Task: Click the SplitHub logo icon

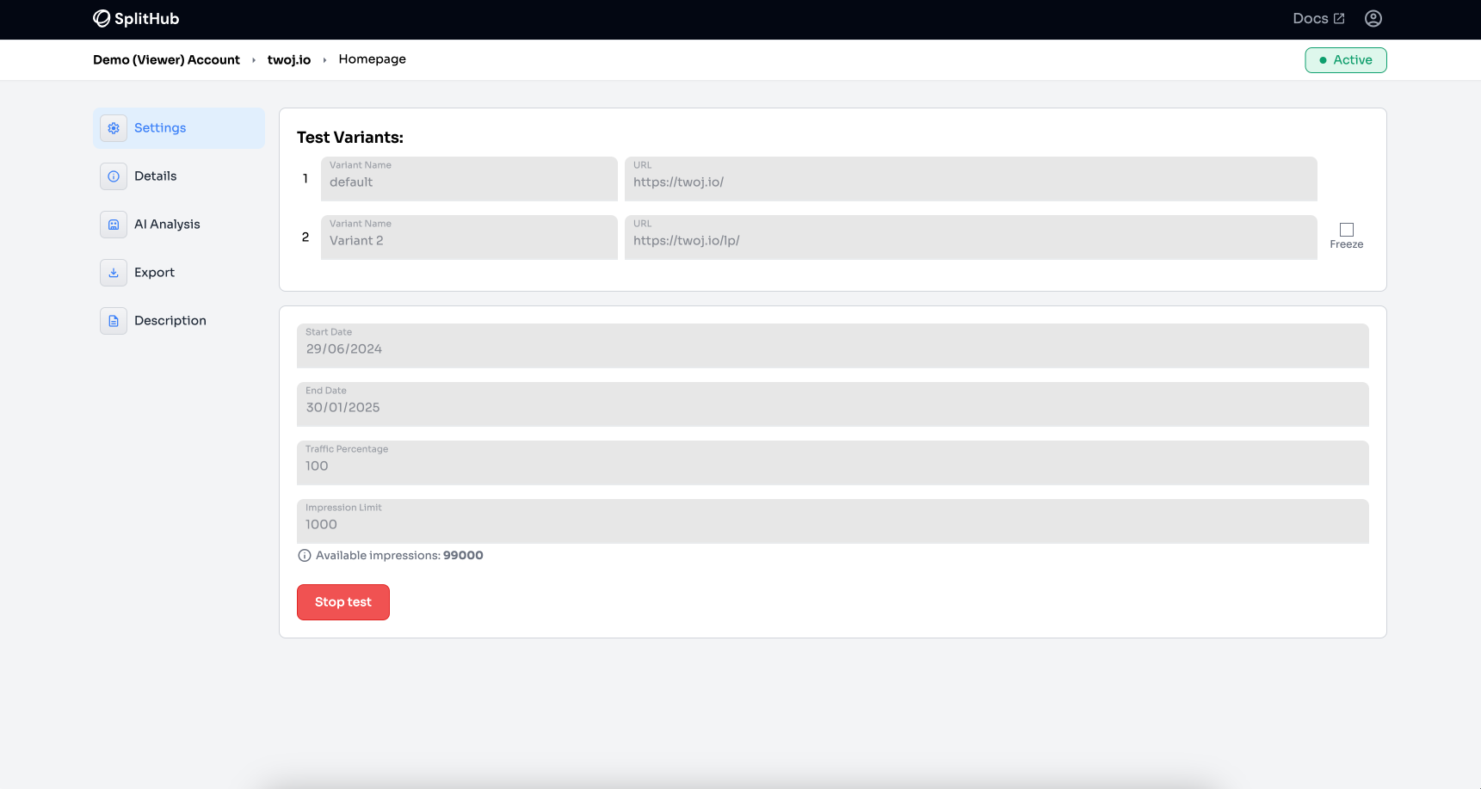Action: (102, 18)
